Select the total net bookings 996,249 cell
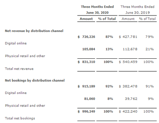 [x=88, y=111]
